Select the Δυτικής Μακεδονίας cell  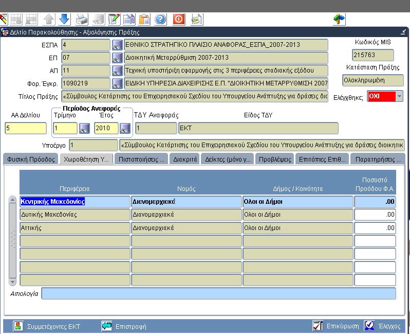coord(75,215)
